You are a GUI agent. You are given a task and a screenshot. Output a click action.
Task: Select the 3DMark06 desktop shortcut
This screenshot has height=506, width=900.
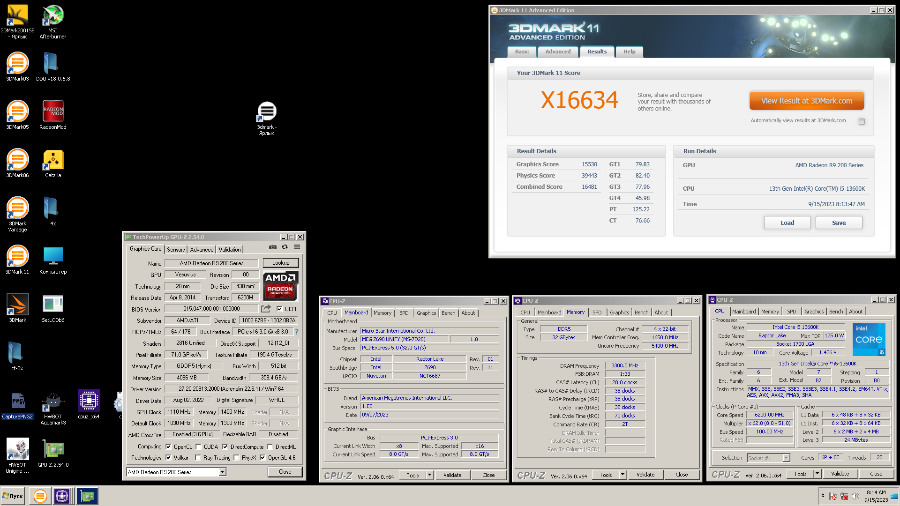(17, 163)
